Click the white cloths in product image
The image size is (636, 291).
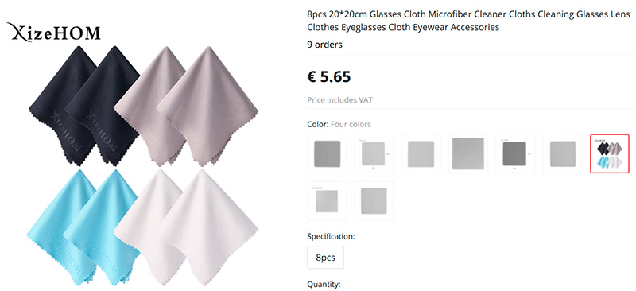point(186,227)
